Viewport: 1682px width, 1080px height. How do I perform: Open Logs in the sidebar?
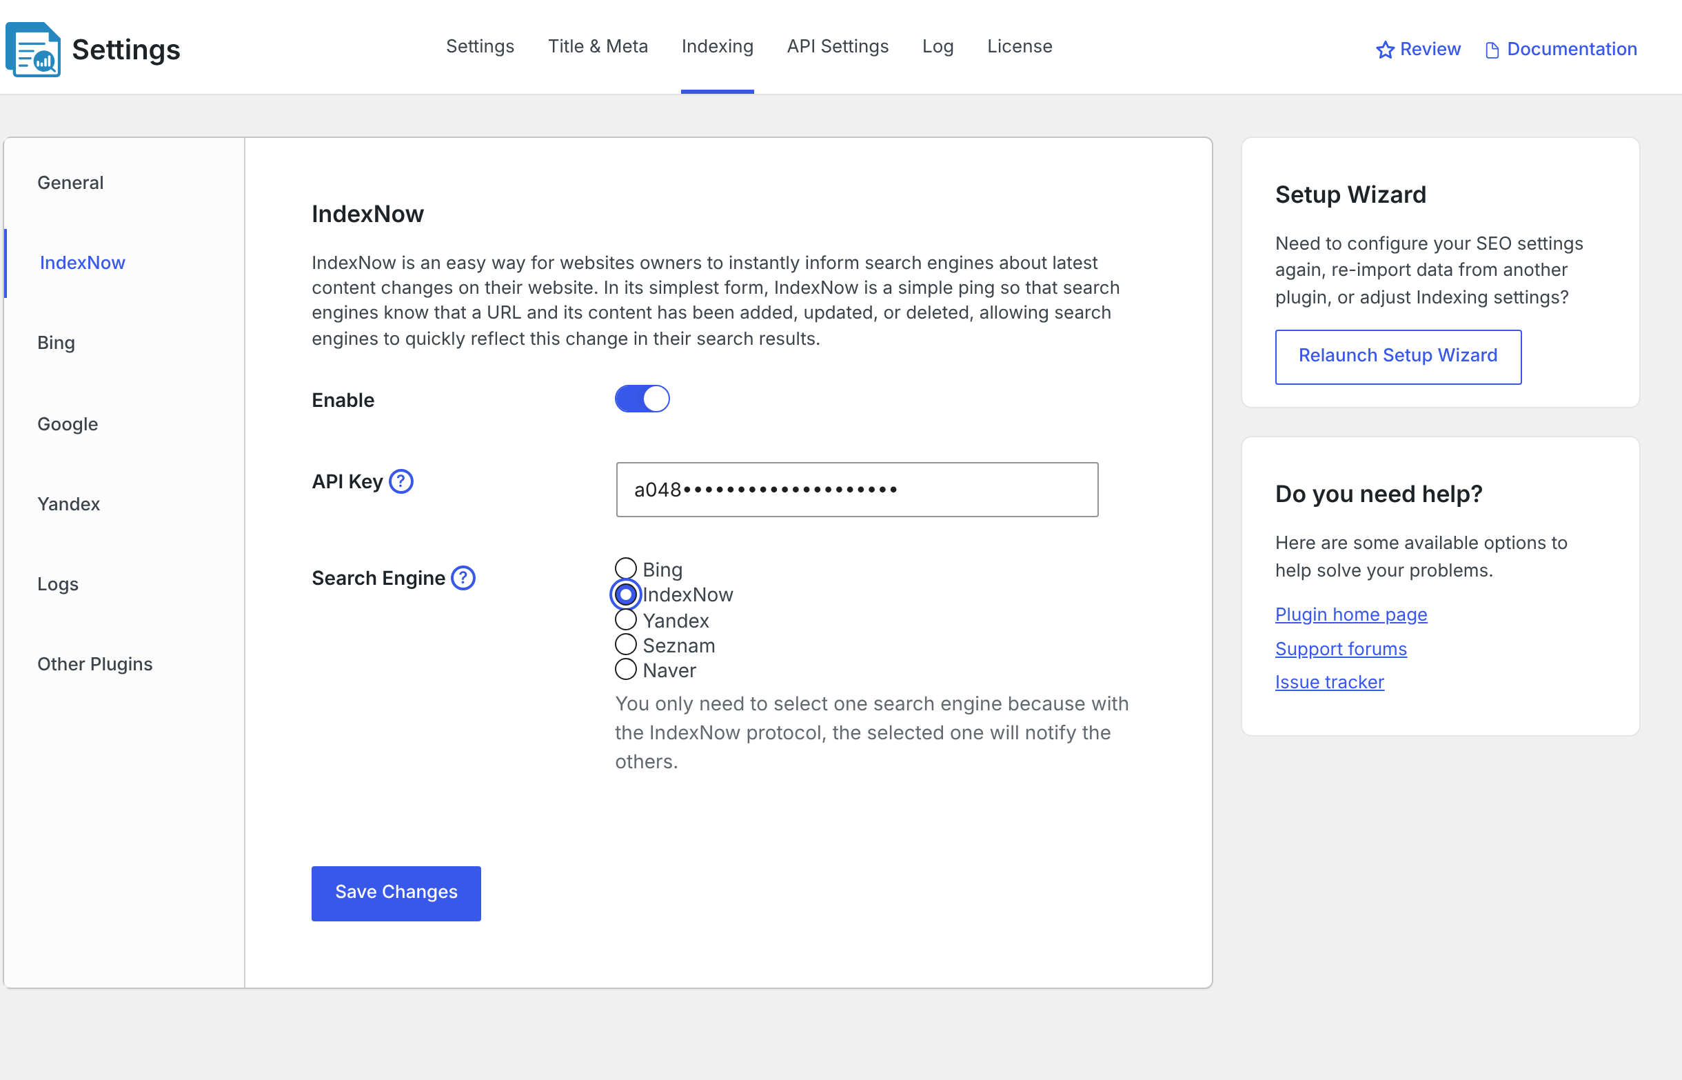coord(57,584)
